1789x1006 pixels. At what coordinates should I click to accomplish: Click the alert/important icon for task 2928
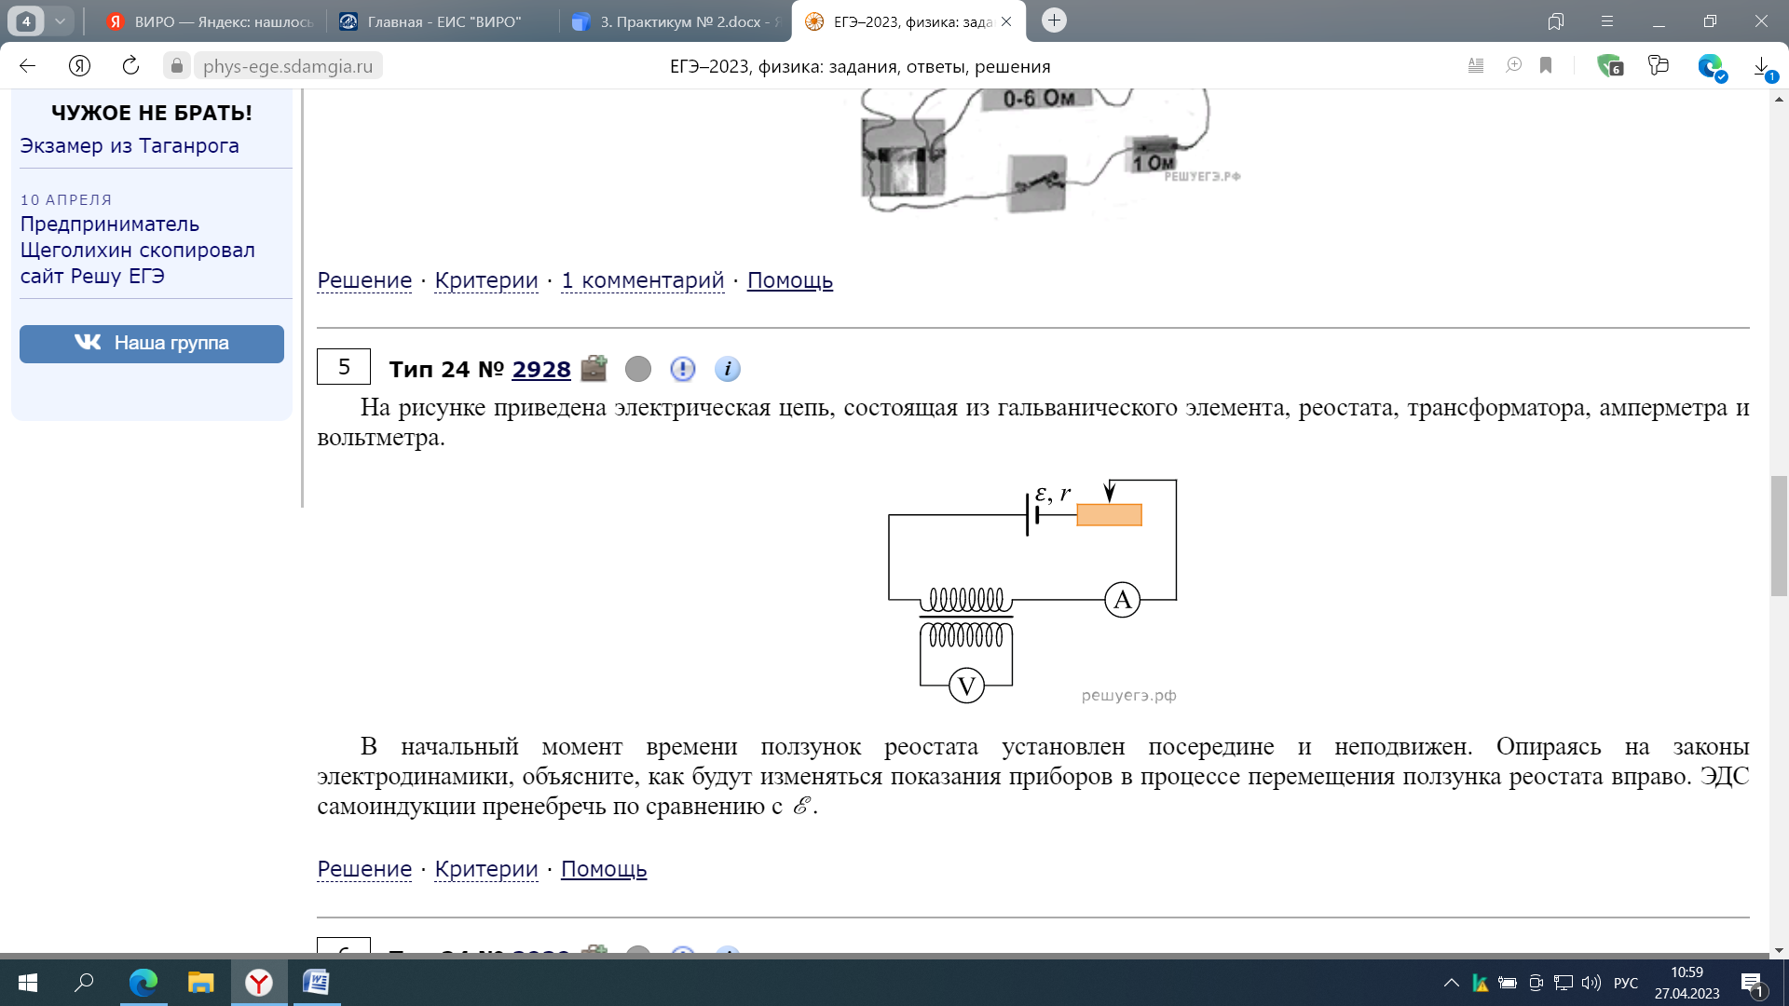(682, 369)
